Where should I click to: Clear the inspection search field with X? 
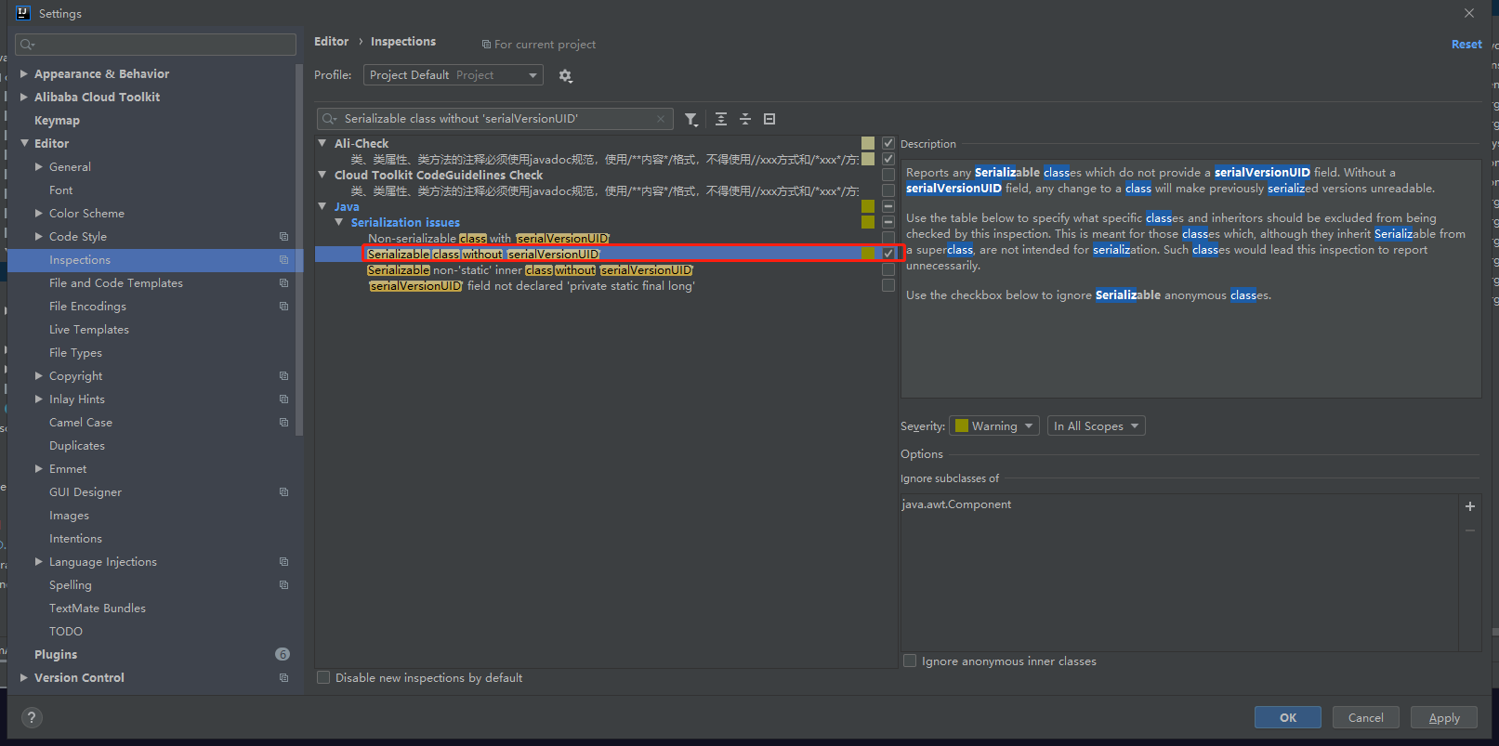(x=661, y=119)
